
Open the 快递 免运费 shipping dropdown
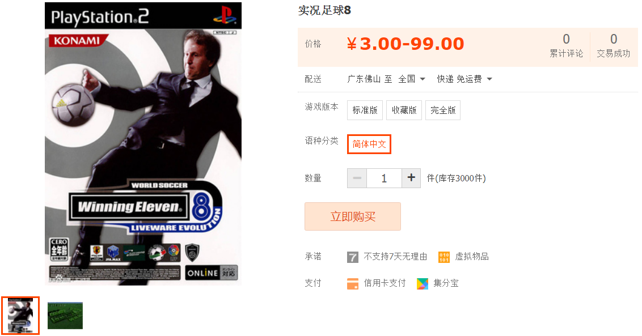click(x=464, y=79)
